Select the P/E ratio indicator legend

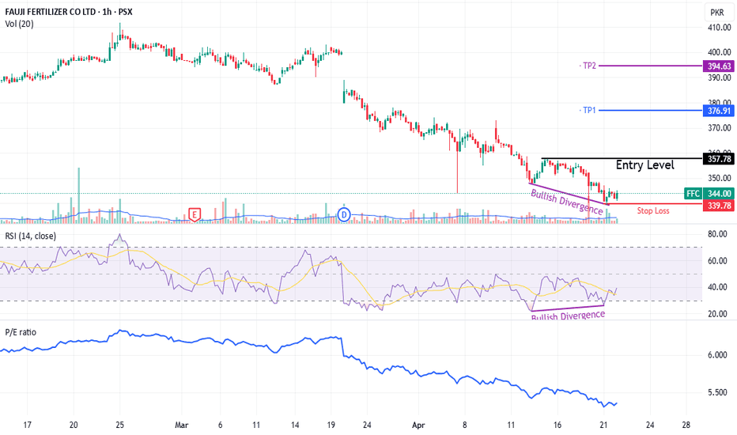21,332
